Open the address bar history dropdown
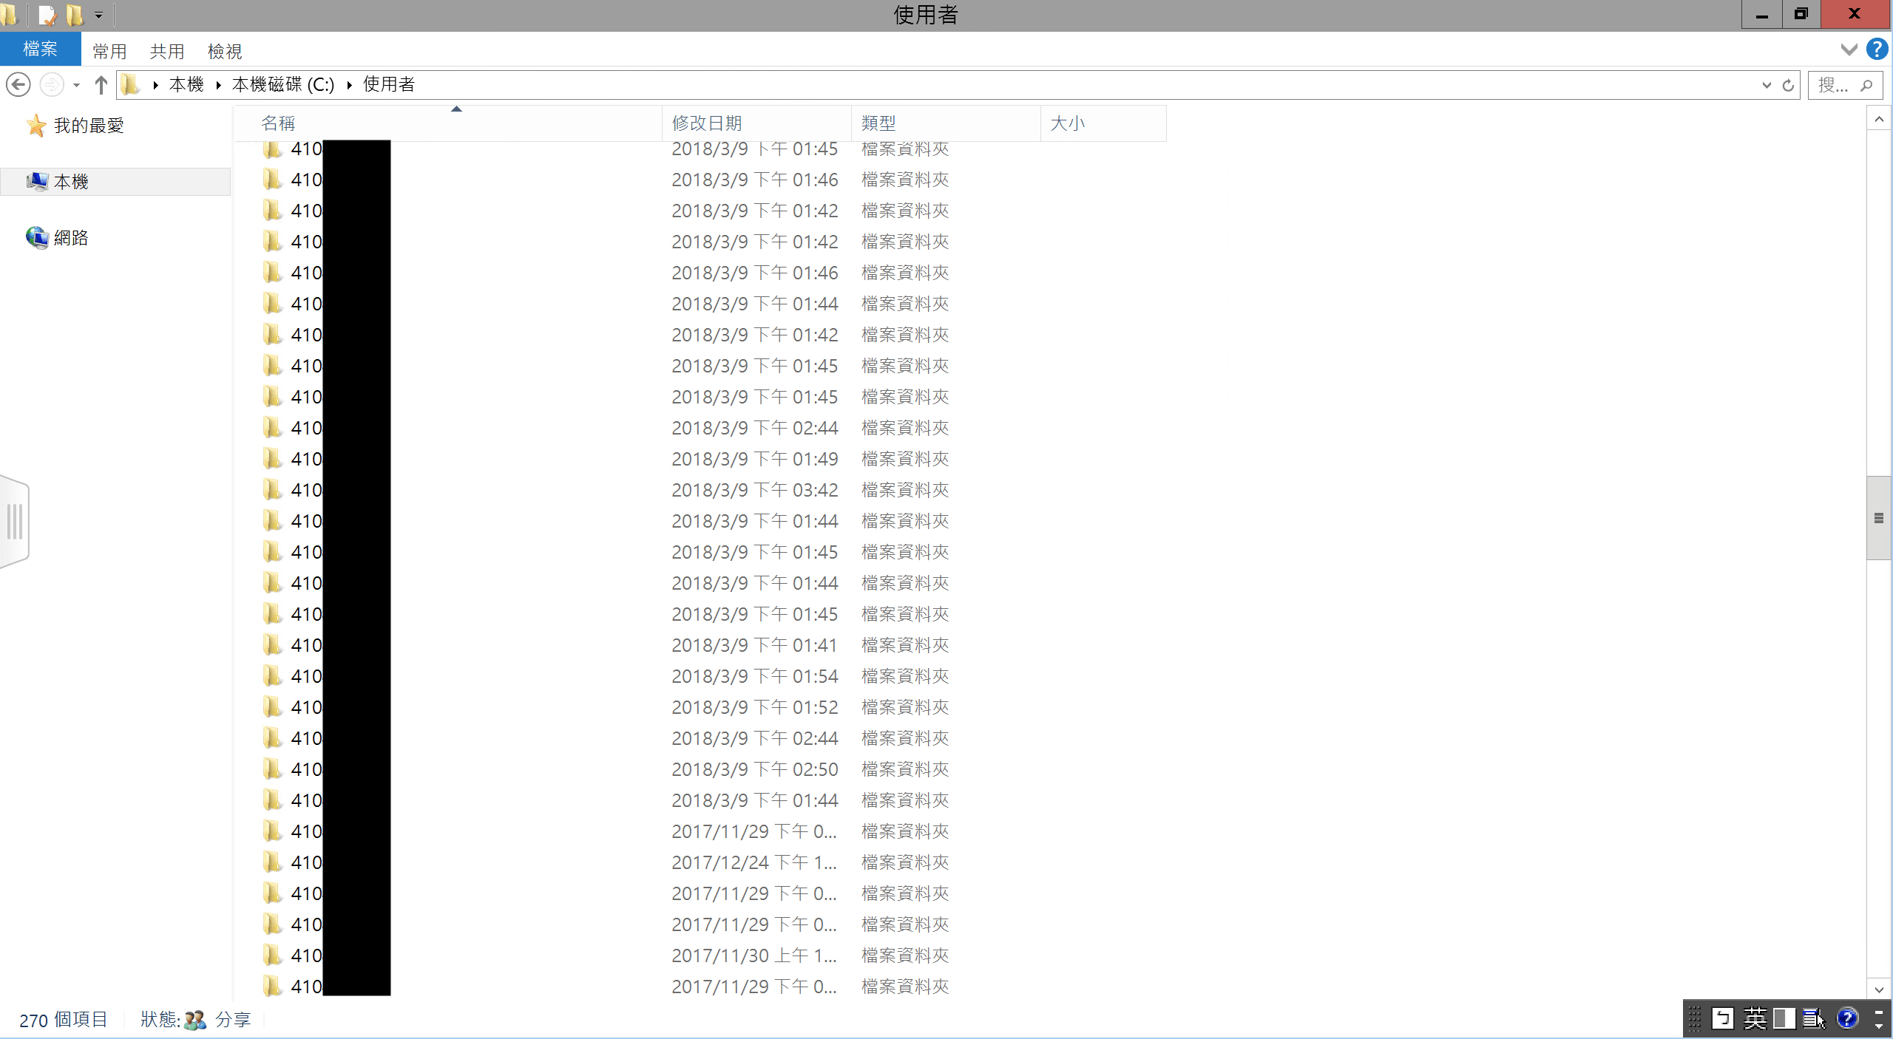 tap(1767, 85)
